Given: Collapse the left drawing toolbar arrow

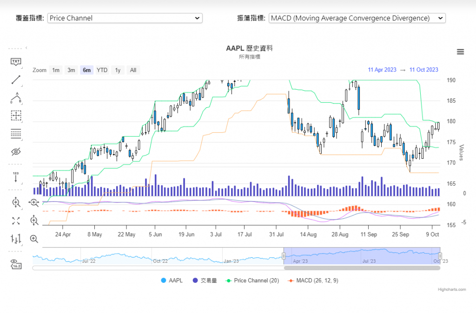Looking at the screenshot, I should click(x=26, y=48).
